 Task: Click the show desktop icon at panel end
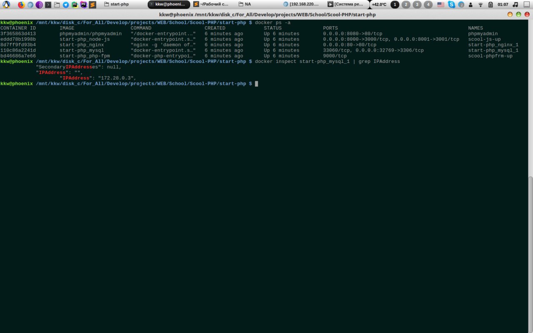(527, 5)
